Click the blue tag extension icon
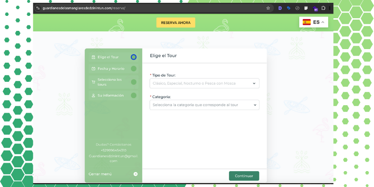 click(288, 8)
